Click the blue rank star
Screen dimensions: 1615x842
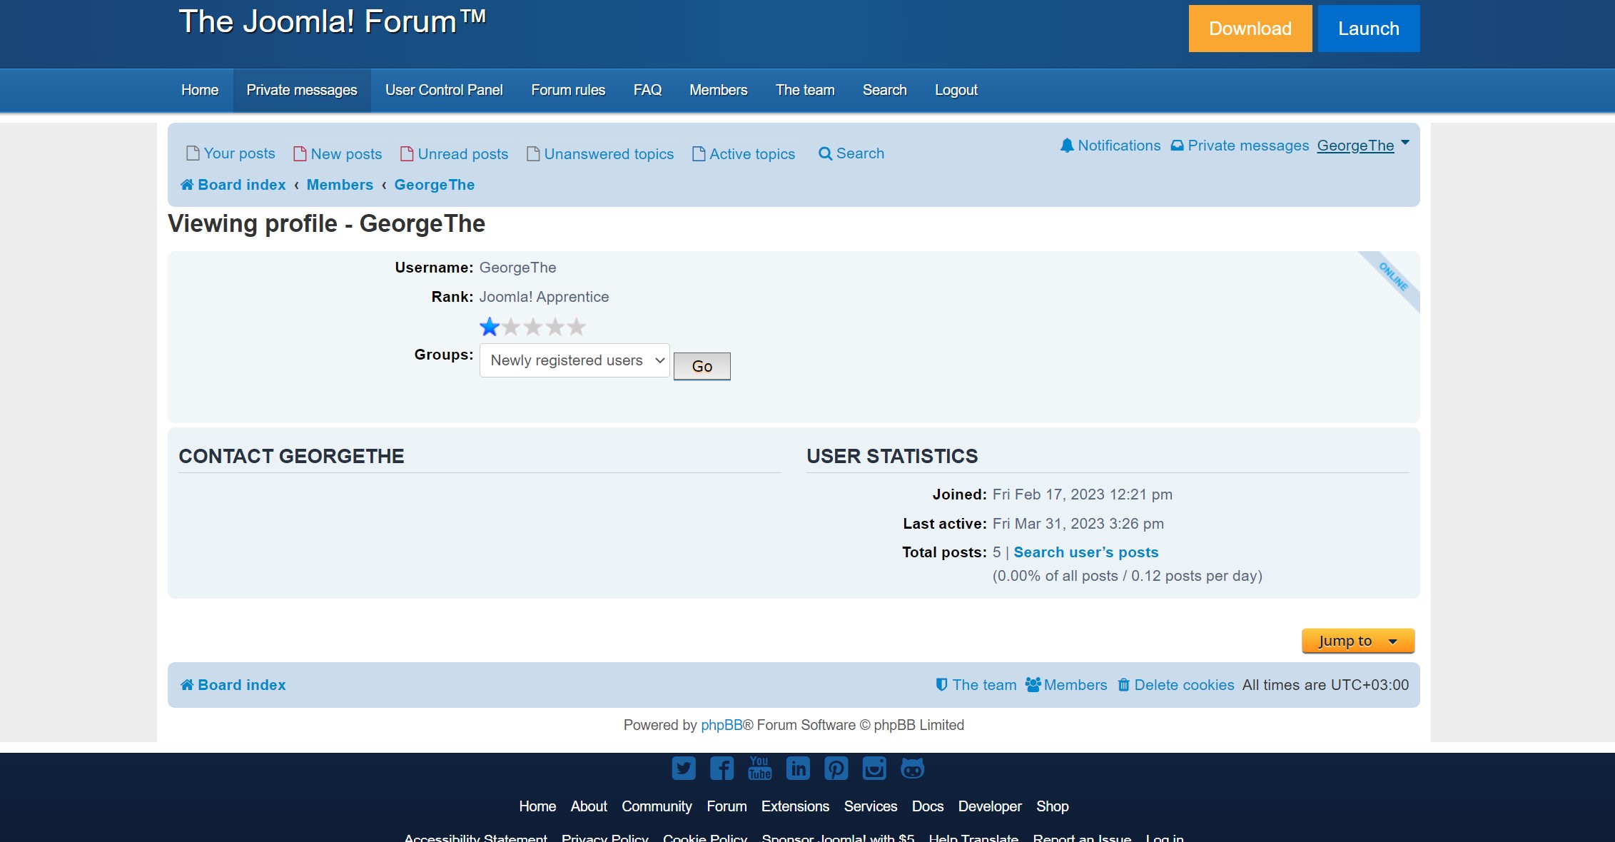pos(490,327)
